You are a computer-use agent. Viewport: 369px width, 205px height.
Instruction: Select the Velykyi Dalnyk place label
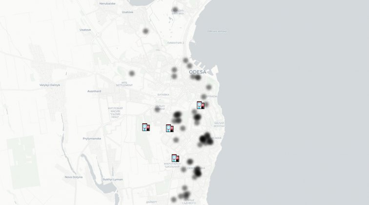click(x=50, y=85)
